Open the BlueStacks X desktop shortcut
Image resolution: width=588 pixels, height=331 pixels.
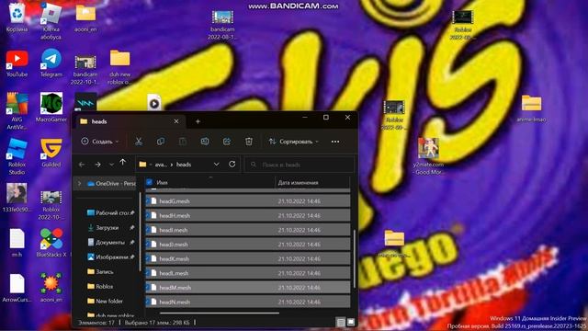[51, 243]
